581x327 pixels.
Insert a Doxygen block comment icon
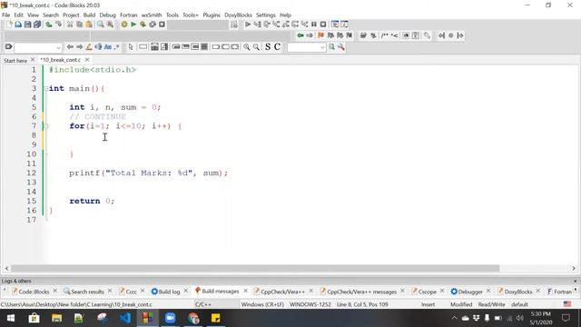385,35
